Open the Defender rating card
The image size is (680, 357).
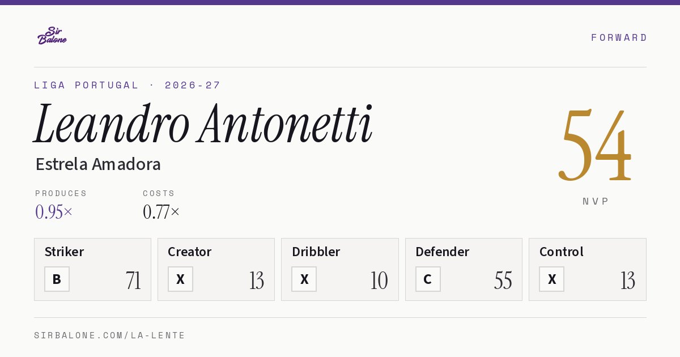(x=464, y=269)
